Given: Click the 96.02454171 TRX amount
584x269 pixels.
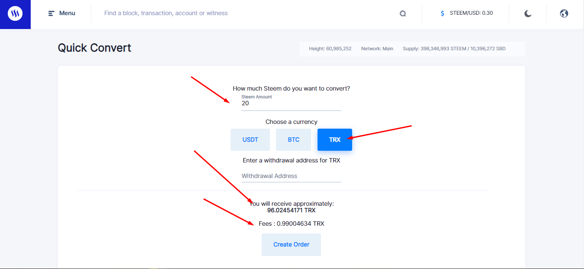Looking at the screenshot, I should coord(291,211).
